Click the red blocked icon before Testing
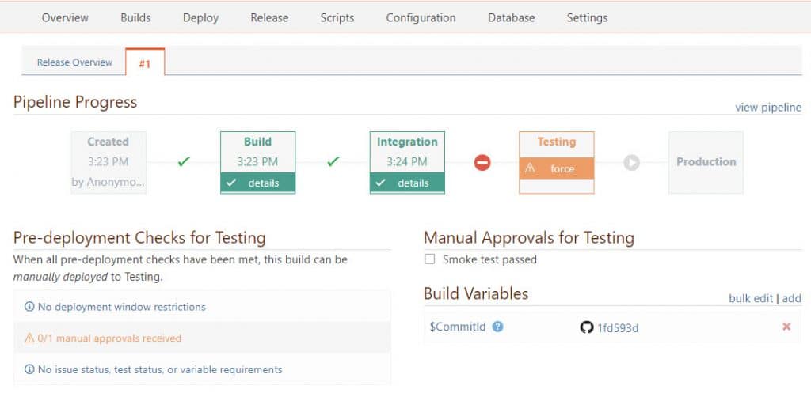This screenshot has height=397, width=811. 482,163
